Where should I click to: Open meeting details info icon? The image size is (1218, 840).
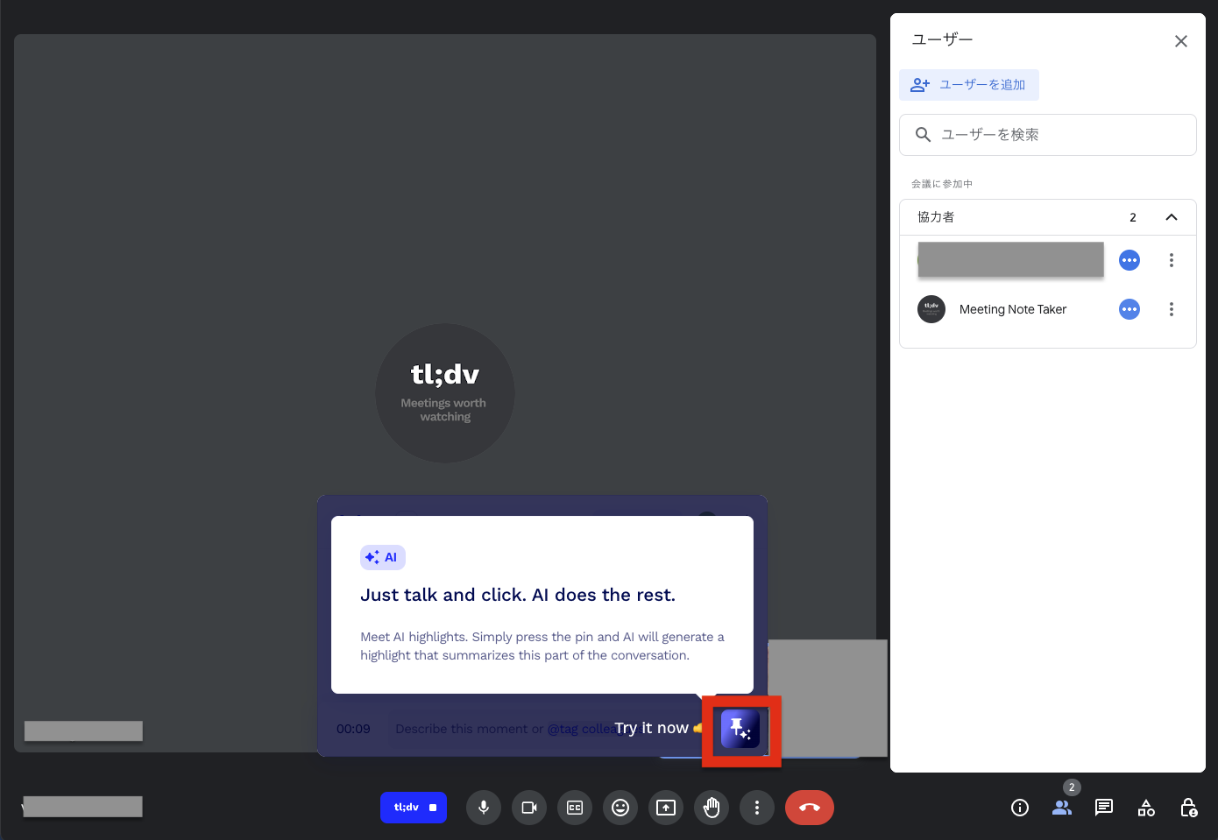pos(1020,808)
